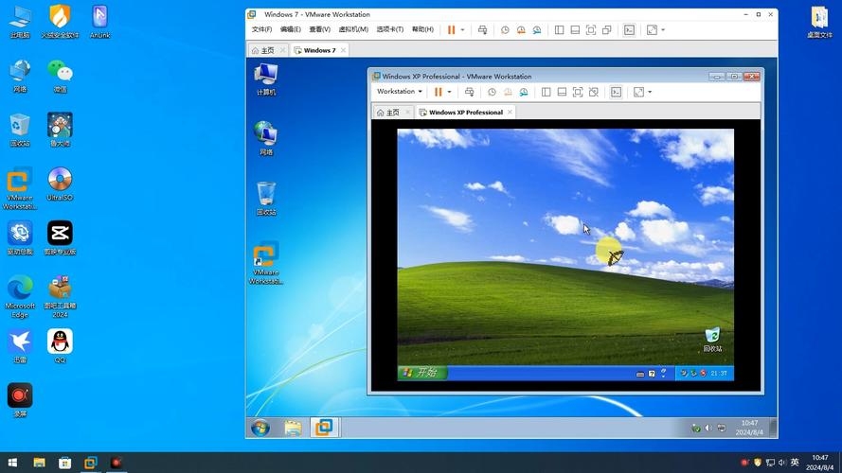Open the WeChat (微信) desktop icon
This screenshot has height=473, width=842.
[60, 73]
